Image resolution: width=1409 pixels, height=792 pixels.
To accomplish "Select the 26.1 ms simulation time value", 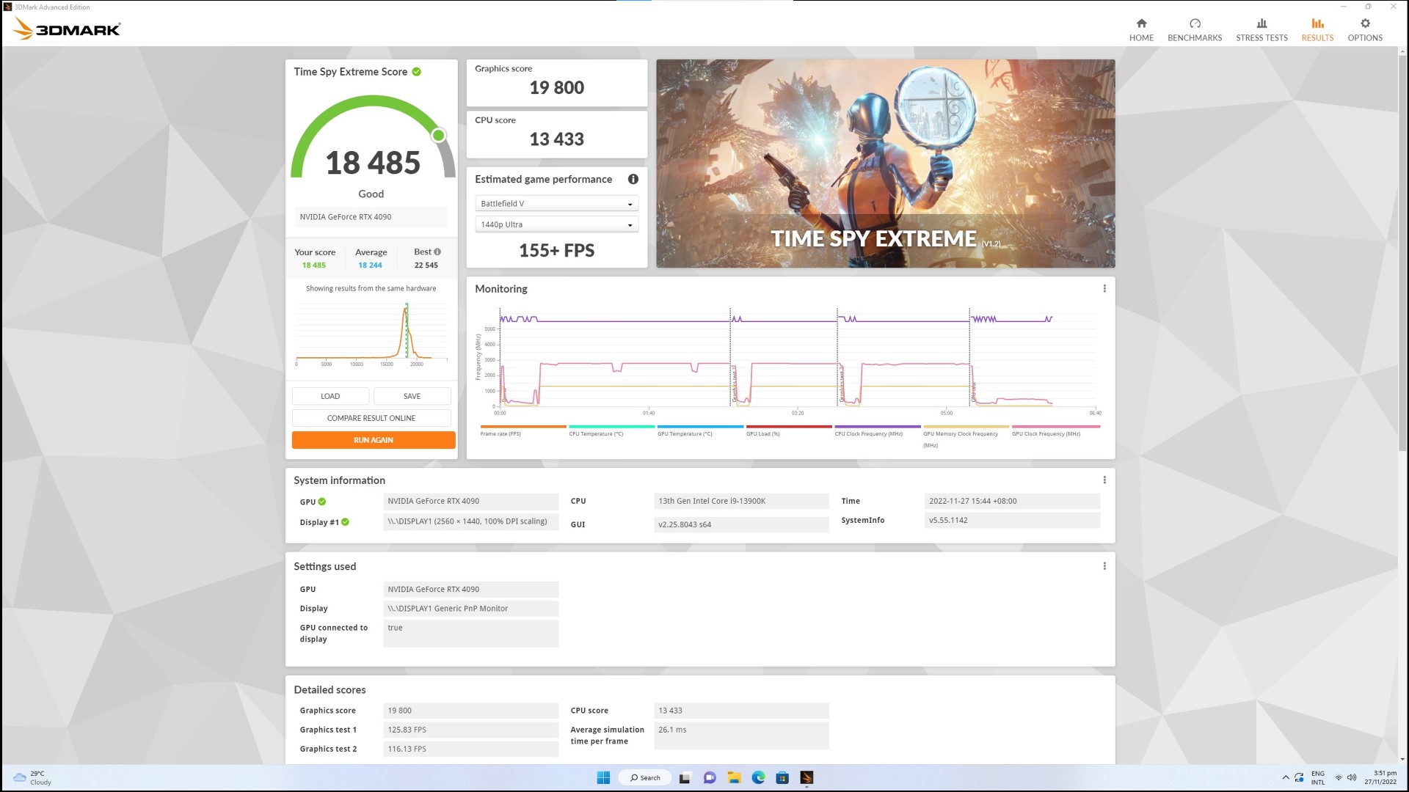I will (741, 736).
